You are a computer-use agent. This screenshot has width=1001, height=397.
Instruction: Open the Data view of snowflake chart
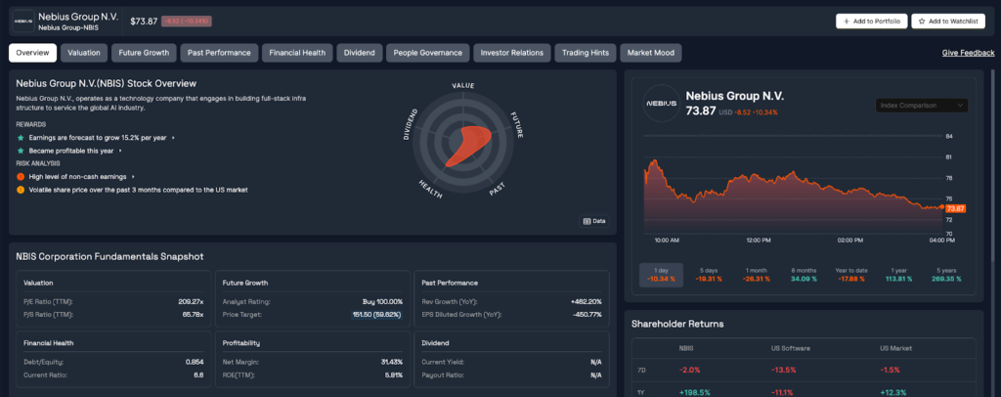point(594,221)
